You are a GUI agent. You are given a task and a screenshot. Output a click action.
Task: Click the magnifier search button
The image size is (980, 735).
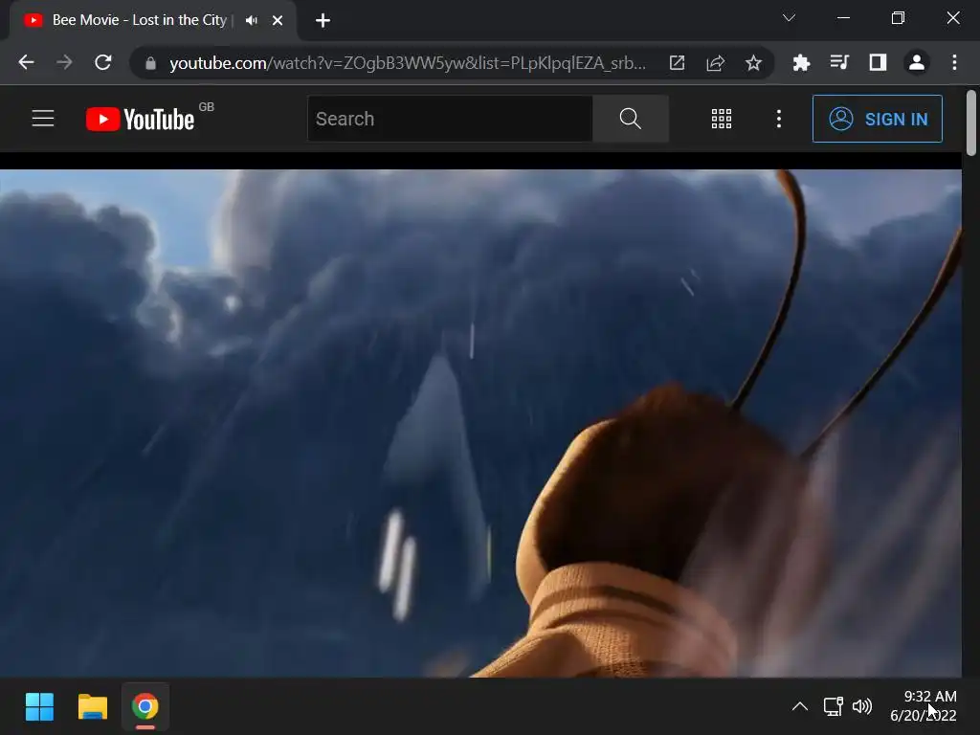pos(630,119)
